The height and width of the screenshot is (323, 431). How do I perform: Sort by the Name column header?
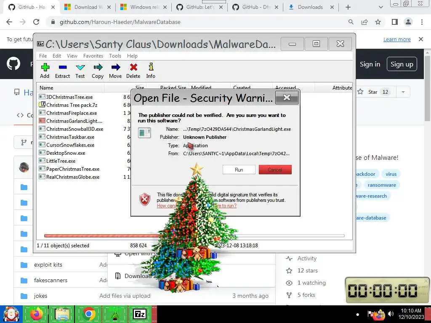[70, 88]
